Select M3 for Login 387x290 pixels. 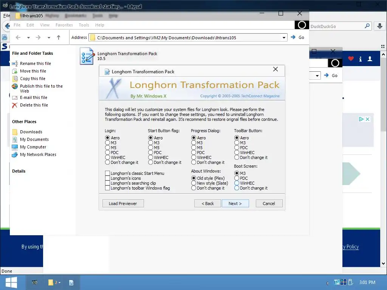click(107, 142)
